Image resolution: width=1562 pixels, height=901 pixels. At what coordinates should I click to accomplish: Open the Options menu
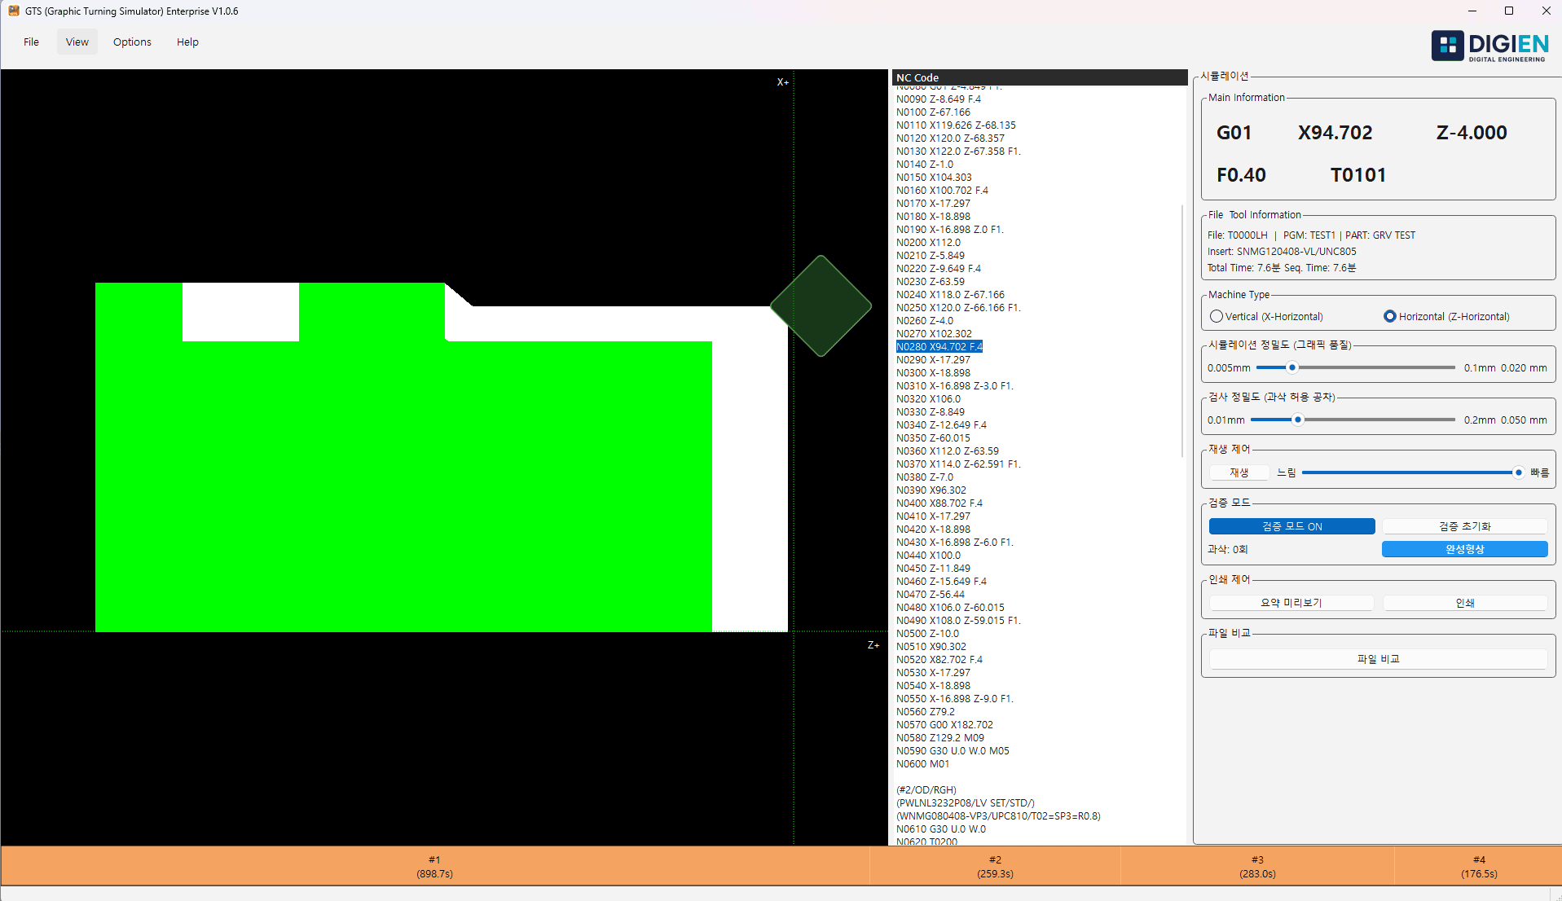(131, 42)
